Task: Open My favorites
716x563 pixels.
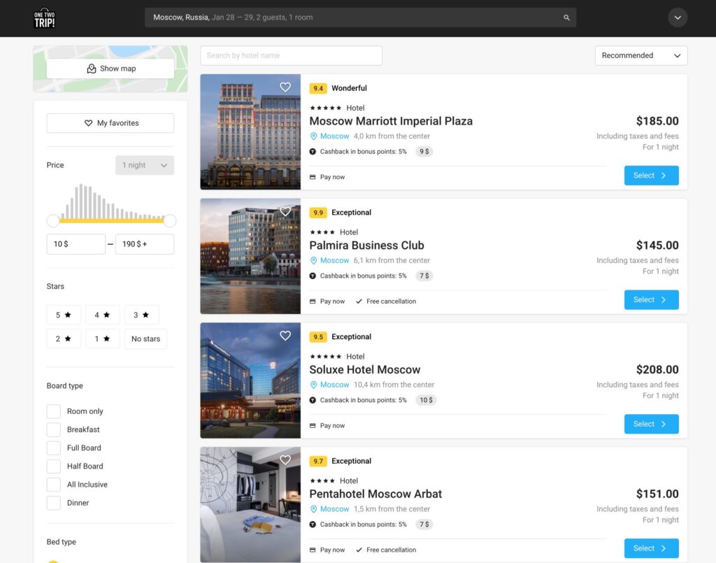Action: coord(110,122)
